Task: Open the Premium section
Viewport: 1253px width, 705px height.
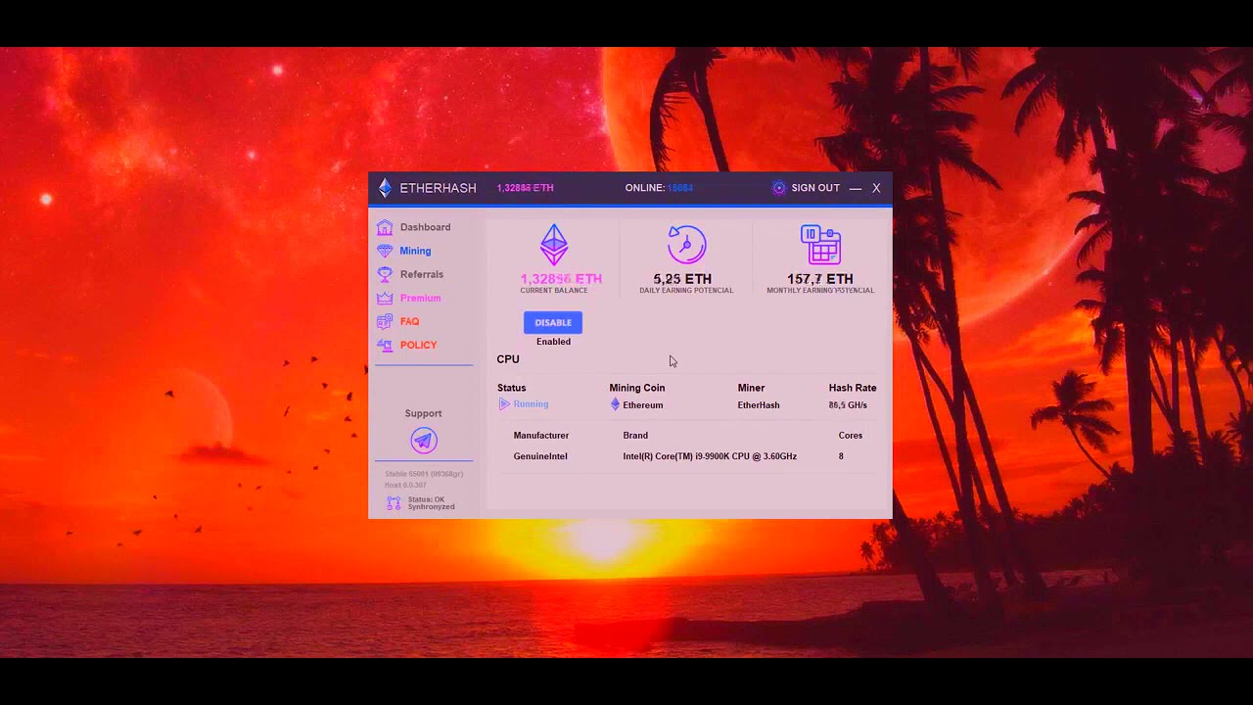Action: [x=420, y=298]
